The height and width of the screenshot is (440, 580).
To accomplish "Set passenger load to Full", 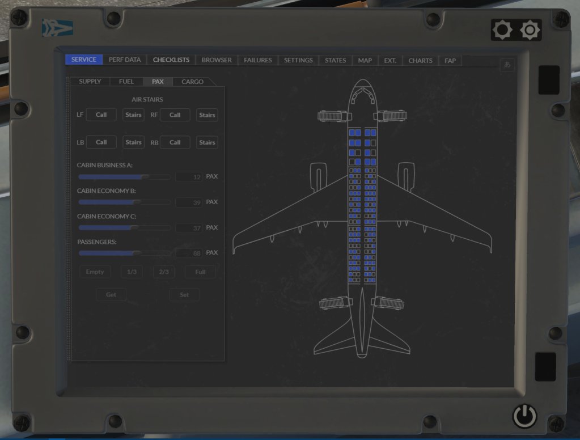I will [200, 272].
